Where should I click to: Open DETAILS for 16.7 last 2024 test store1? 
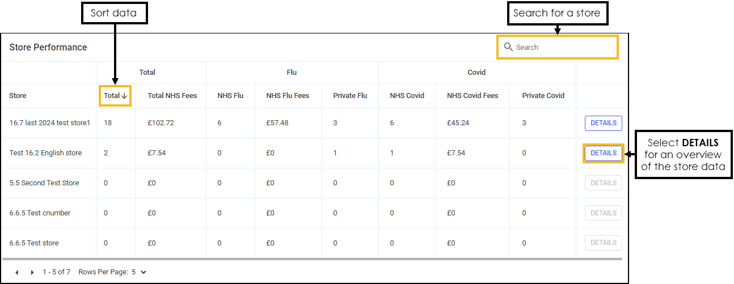pyautogui.click(x=603, y=123)
